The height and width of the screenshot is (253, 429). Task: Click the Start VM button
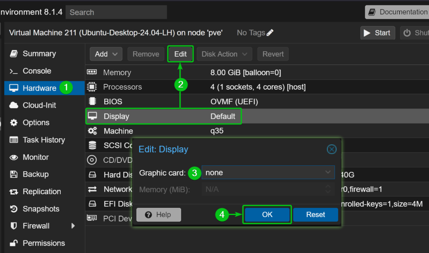377,33
